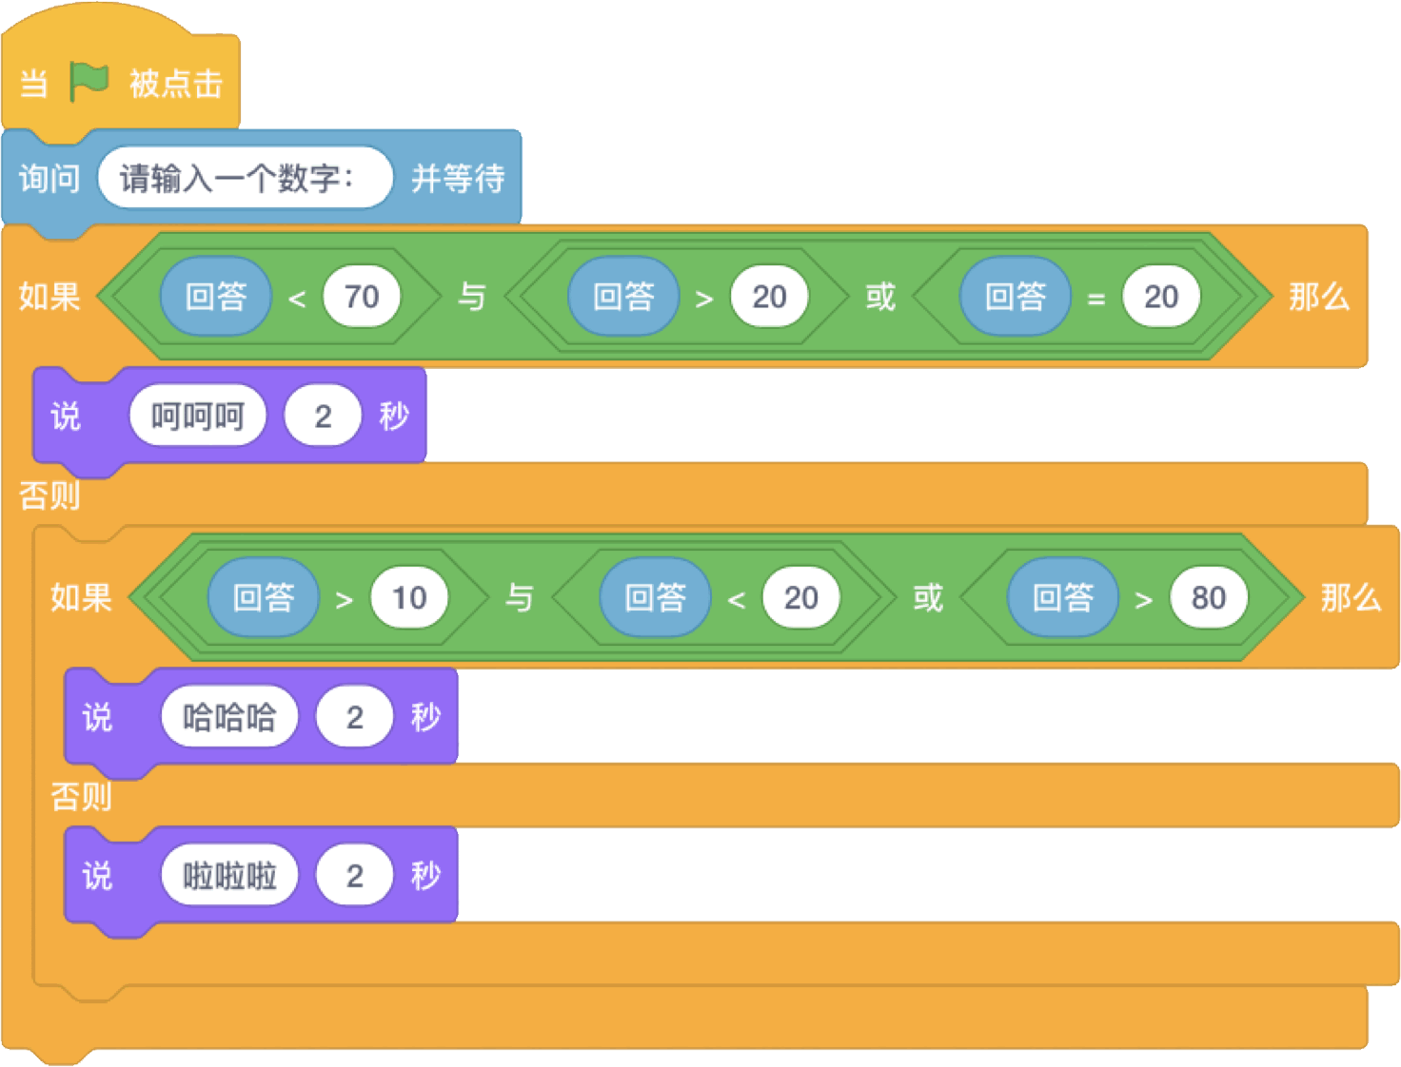Click the 呵呵呵 text in say block
Image resolution: width=1401 pixels, height=1067 pixels.
(198, 416)
